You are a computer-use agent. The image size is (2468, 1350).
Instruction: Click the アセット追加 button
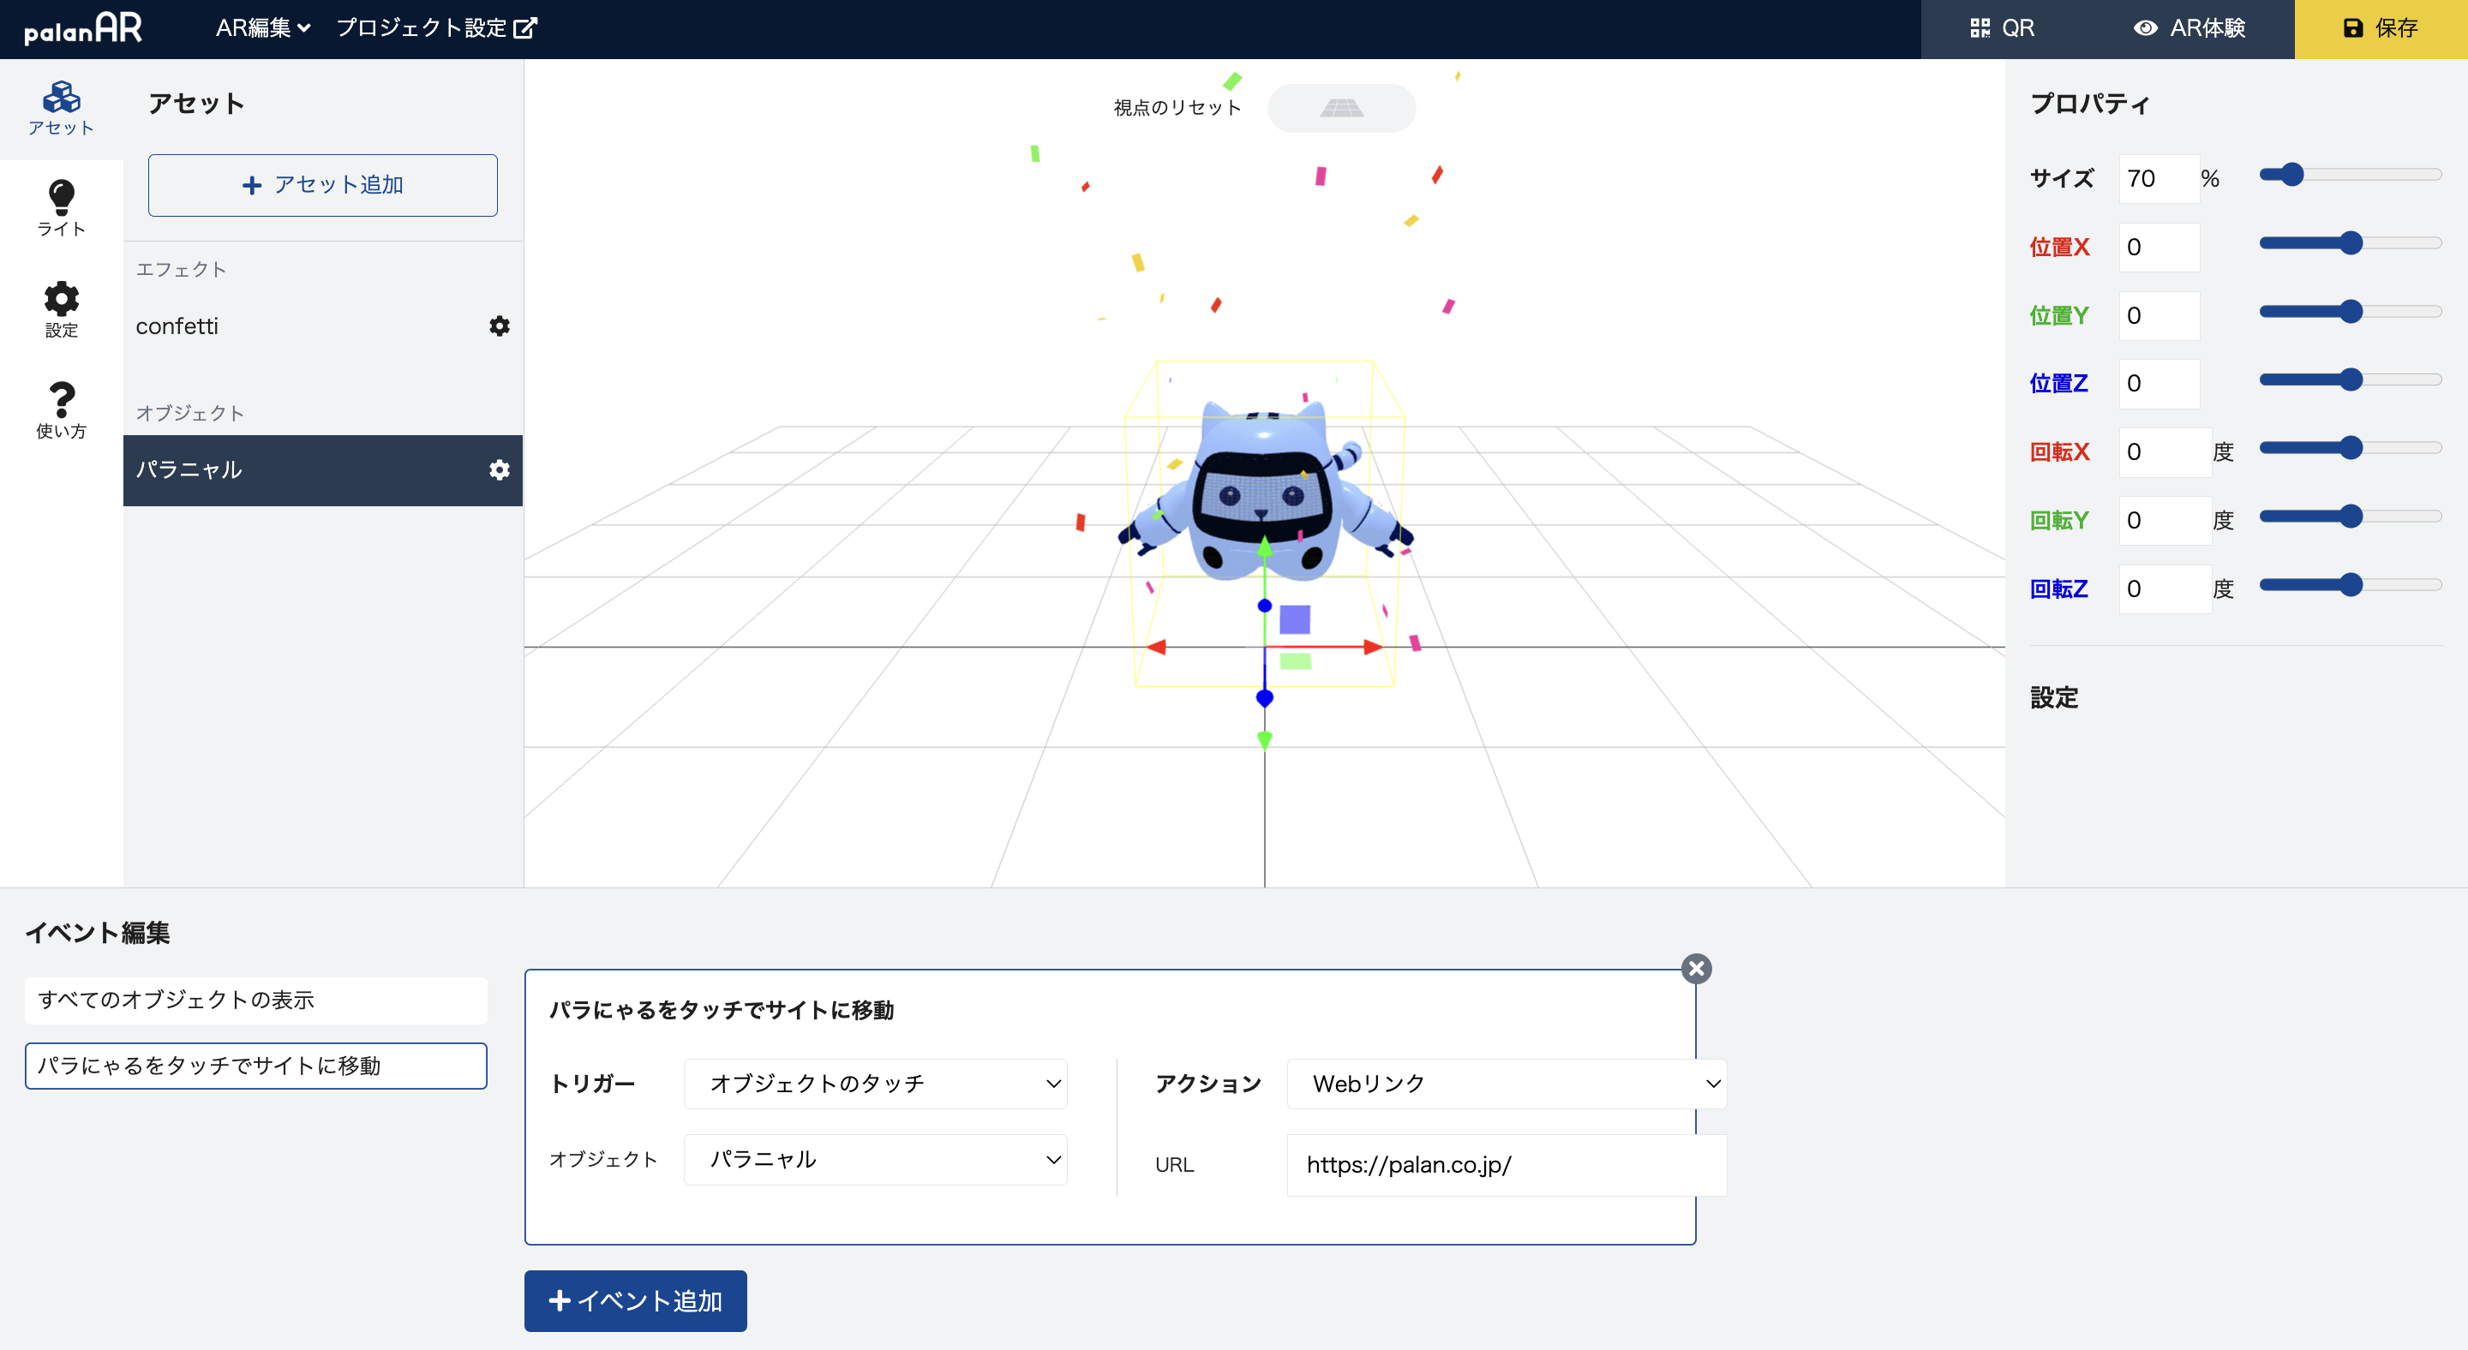[x=323, y=186]
